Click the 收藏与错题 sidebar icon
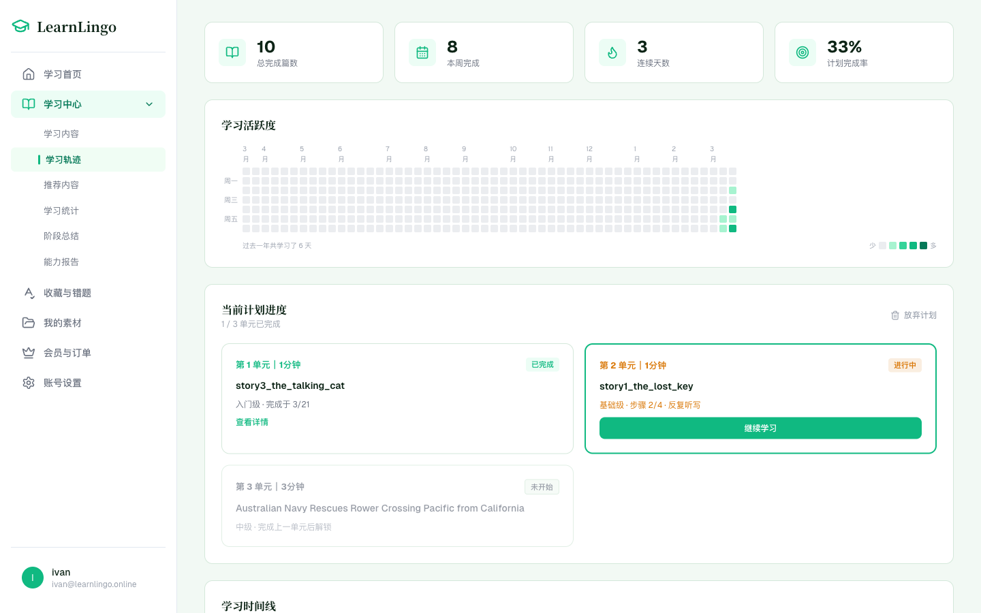 click(x=29, y=293)
